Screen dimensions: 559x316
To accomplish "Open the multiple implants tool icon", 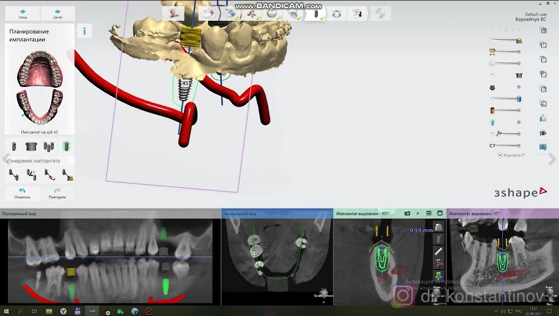I will 48,145.
